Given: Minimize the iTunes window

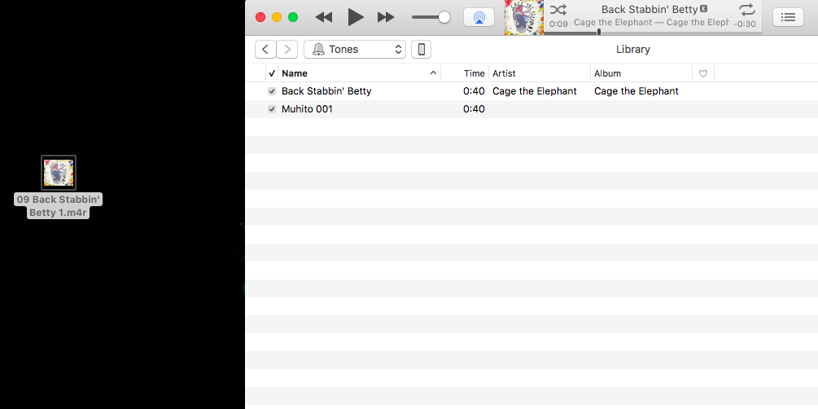Looking at the screenshot, I should point(277,17).
